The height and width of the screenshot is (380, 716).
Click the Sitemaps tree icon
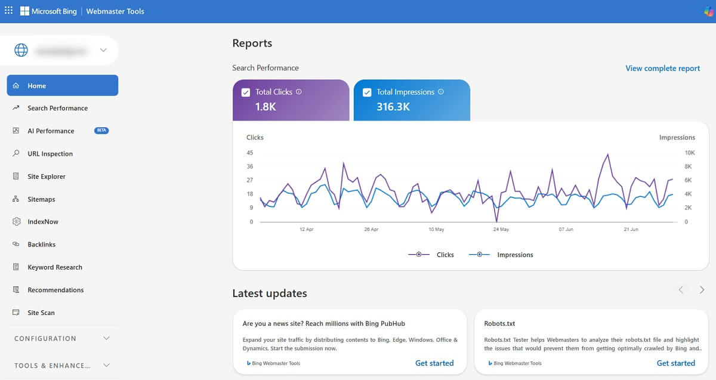pos(16,199)
